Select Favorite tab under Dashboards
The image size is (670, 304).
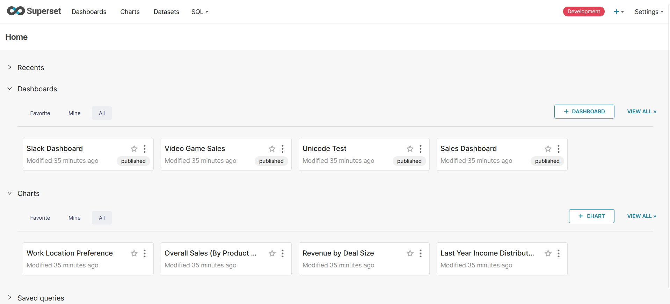point(40,113)
